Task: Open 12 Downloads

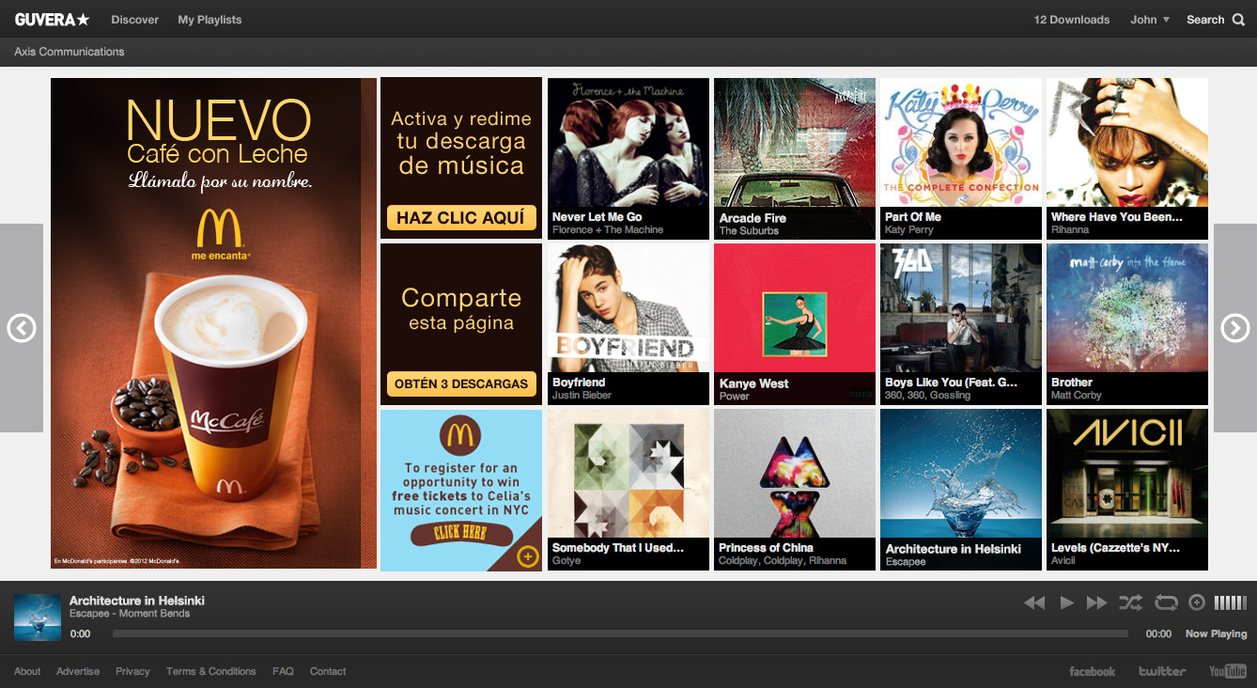Action: [x=1072, y=19]
